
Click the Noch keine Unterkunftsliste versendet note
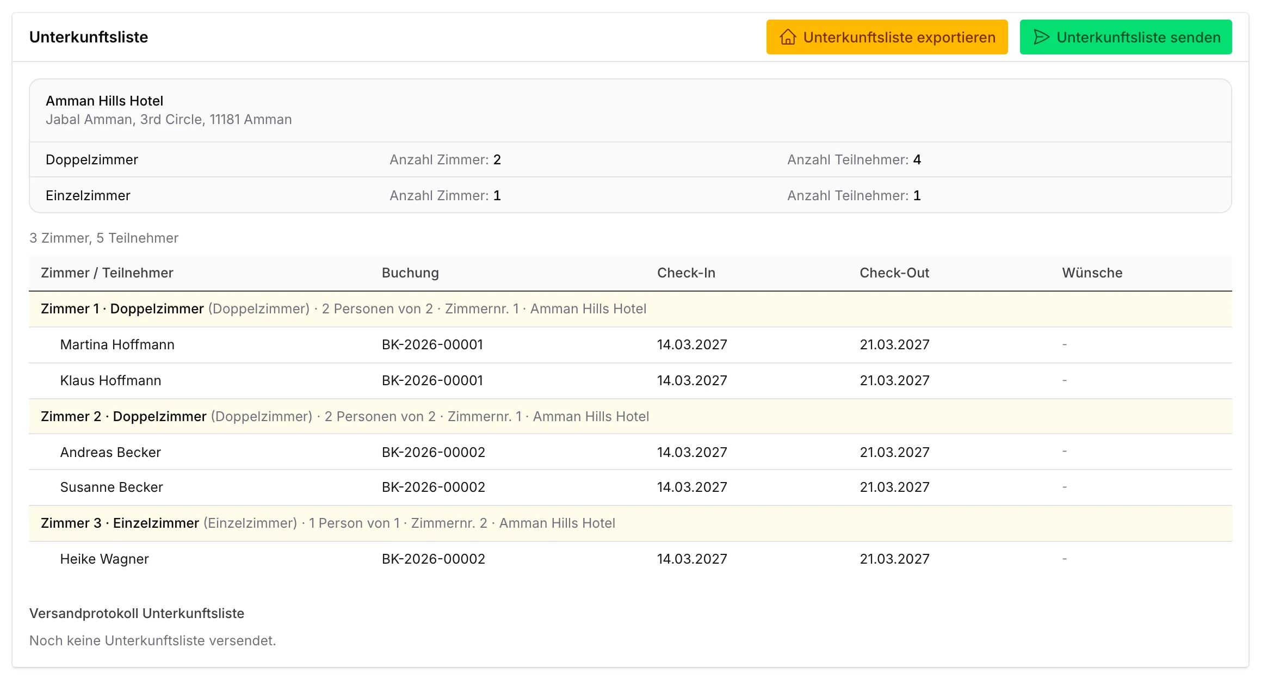click(x=153, y=640)
